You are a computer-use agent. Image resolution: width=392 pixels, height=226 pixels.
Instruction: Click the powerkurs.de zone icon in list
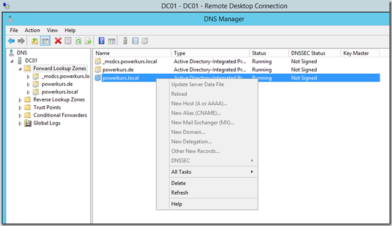[x=98, y=69]
